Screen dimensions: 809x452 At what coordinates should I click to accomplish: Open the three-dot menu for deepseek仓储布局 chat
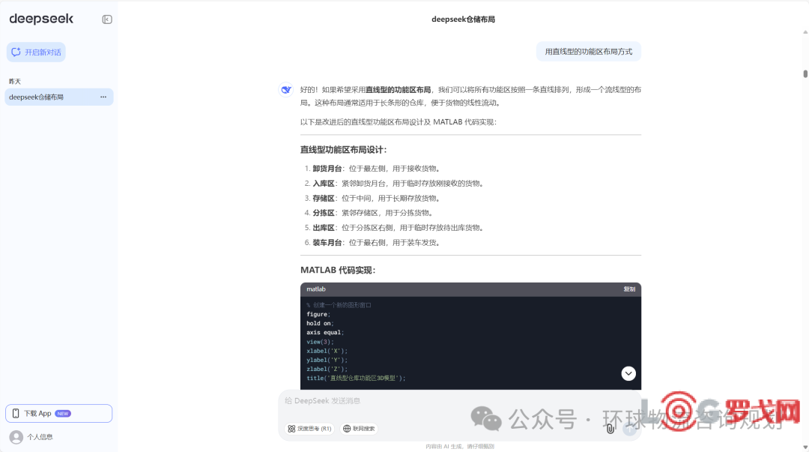103,97
